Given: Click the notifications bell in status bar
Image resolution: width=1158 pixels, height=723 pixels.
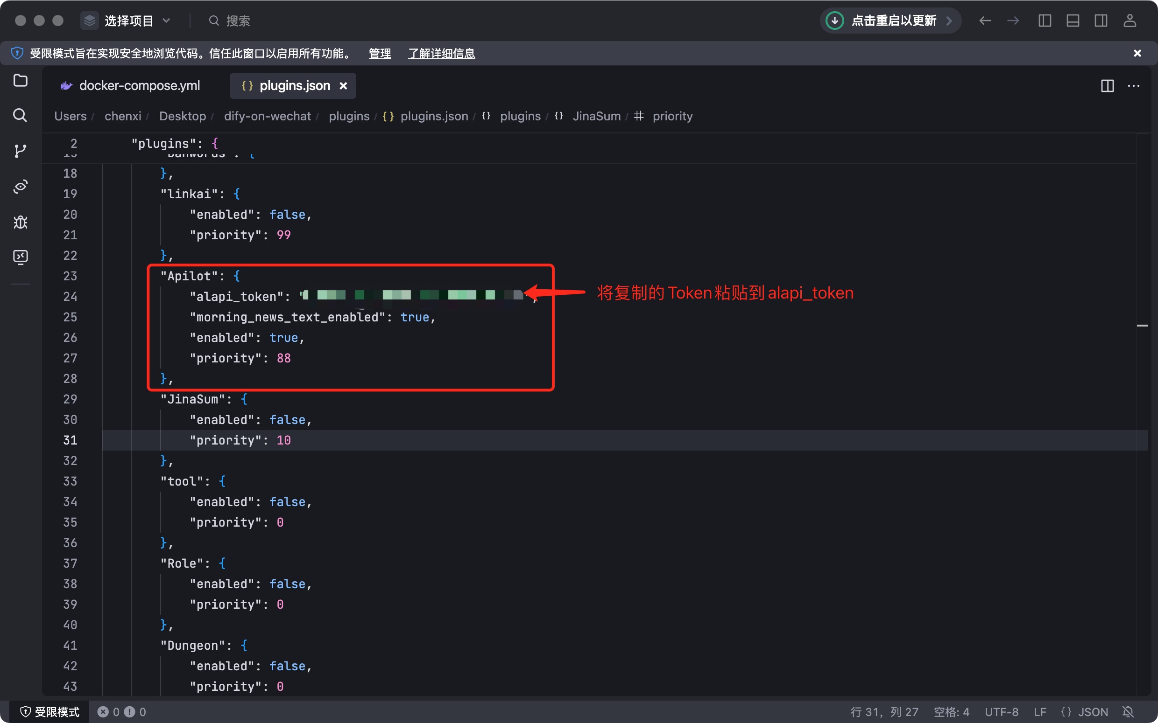Looking at the screenshot, I should 1128,711.
